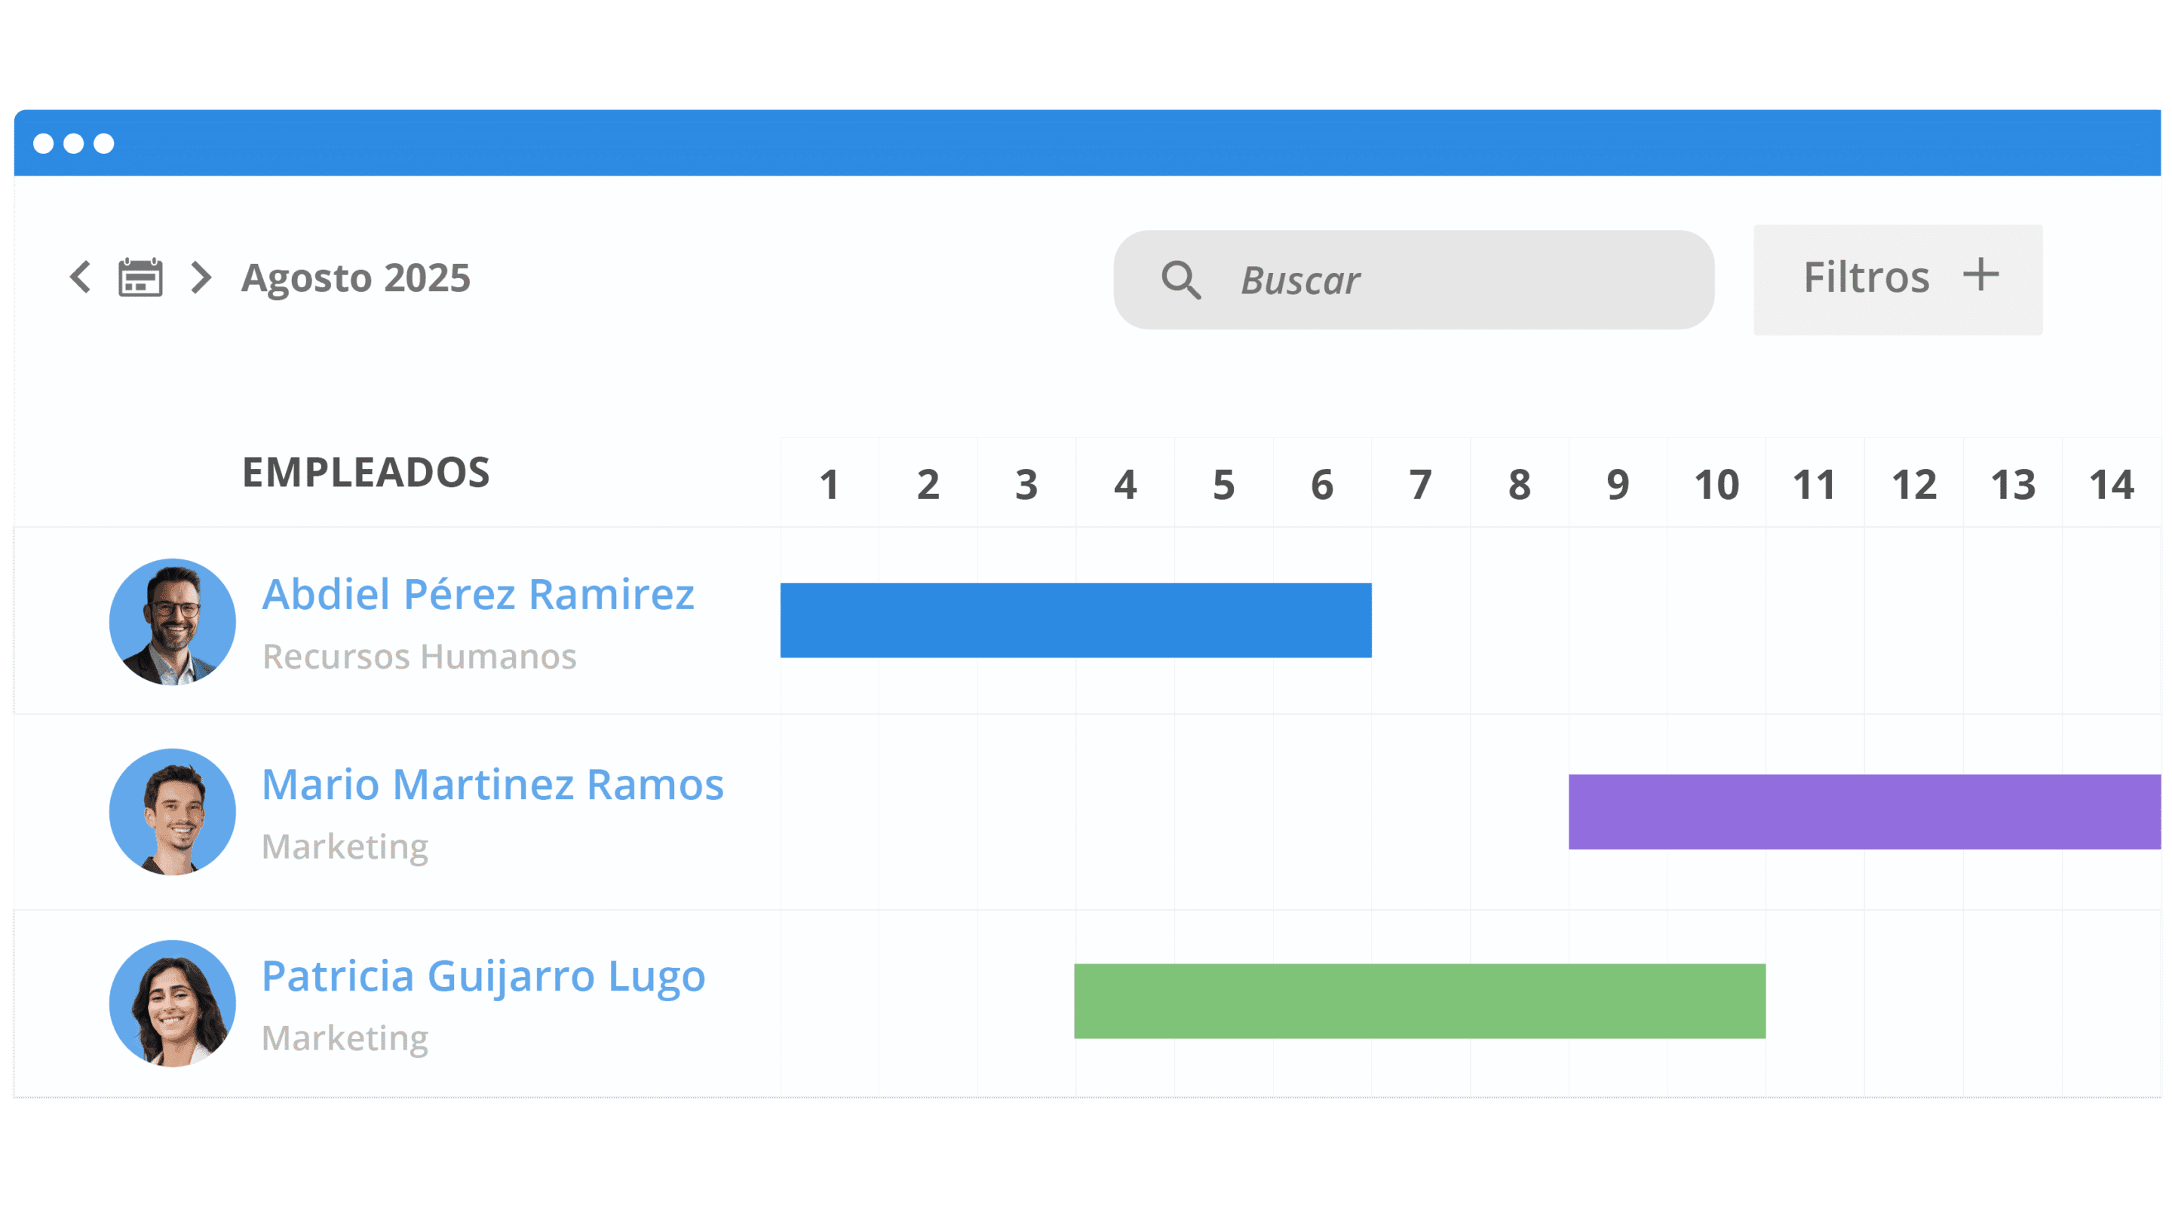Open Abdiel Pérez Ramirez employee link
The height and width of the screenshot is (1207, 2172).
[478, 594]
